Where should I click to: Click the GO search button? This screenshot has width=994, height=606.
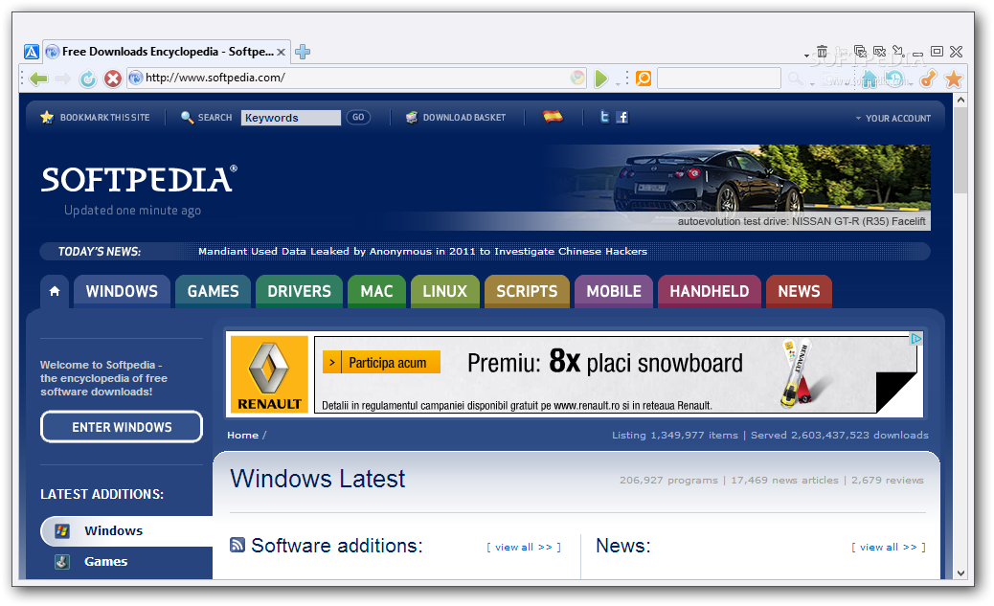(x=358, y=117)
